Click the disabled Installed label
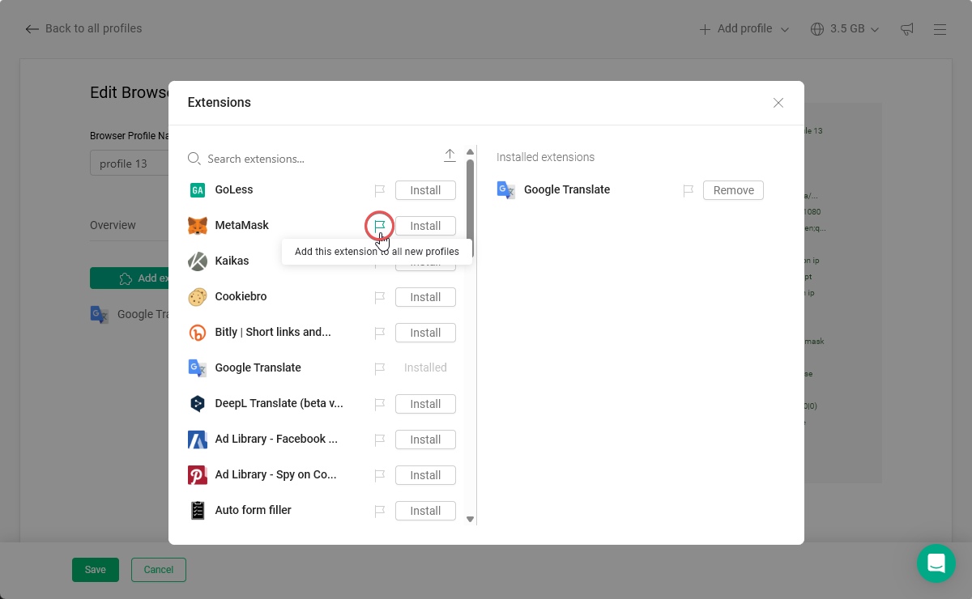 coord(425,367)
